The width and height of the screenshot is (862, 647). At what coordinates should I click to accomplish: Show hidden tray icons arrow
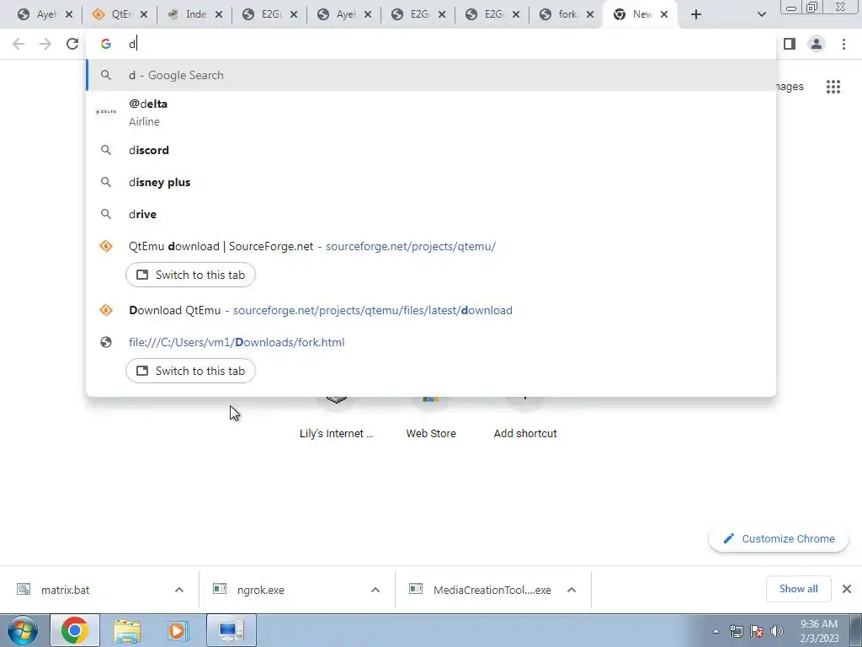[716, 631]
